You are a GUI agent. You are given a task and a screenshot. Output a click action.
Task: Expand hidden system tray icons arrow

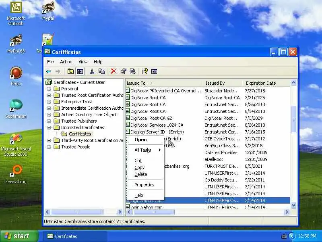tap(291, 236)
